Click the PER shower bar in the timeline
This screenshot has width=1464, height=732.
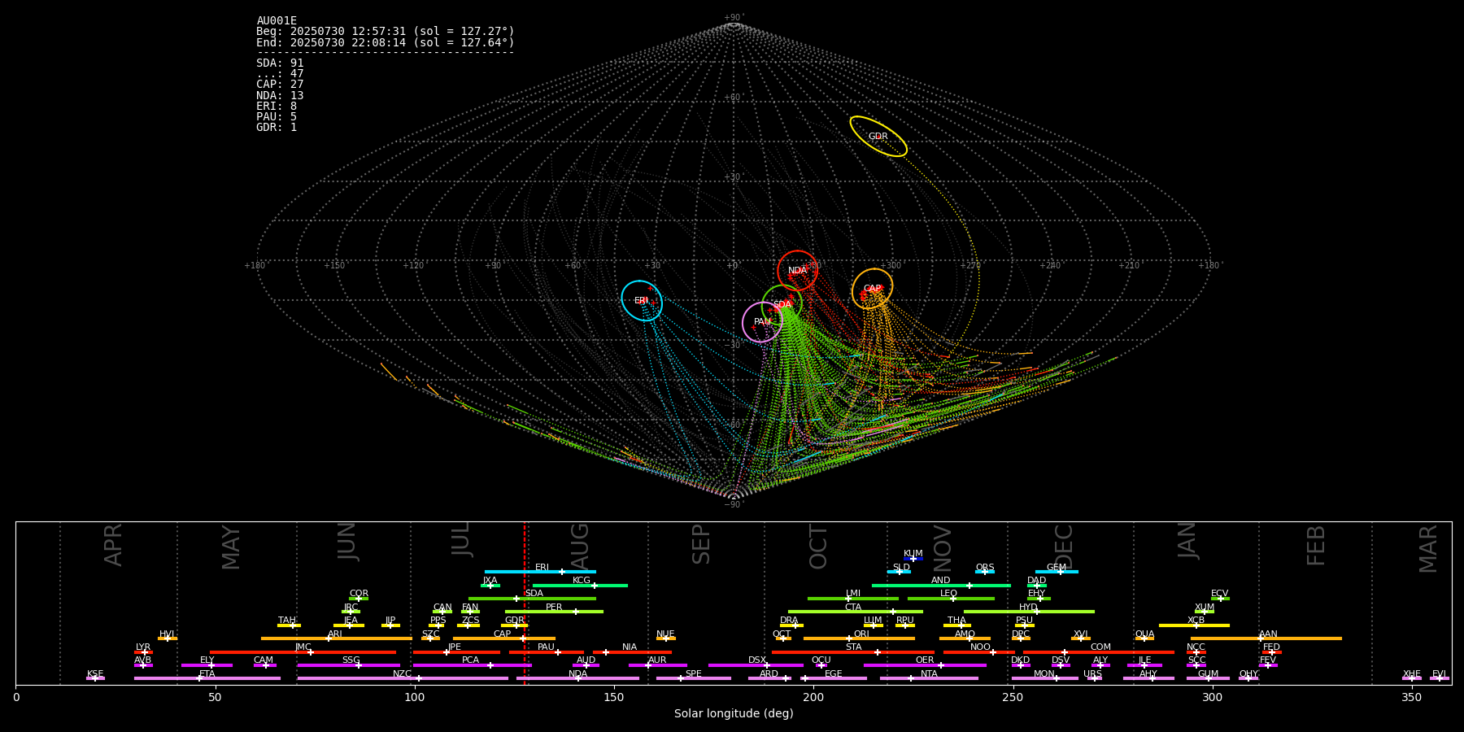coord(554,612)
